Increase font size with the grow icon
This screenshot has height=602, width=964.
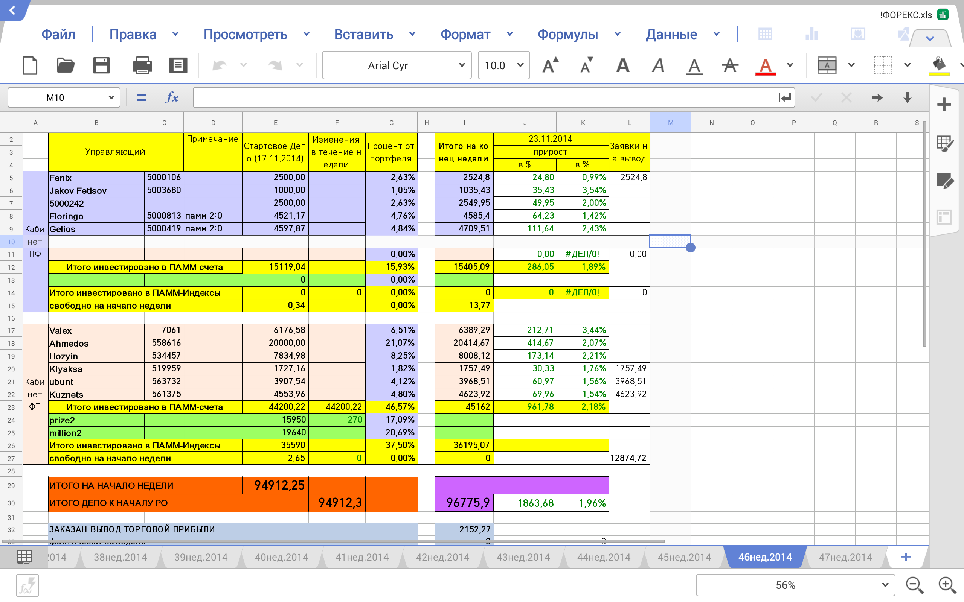551,65
